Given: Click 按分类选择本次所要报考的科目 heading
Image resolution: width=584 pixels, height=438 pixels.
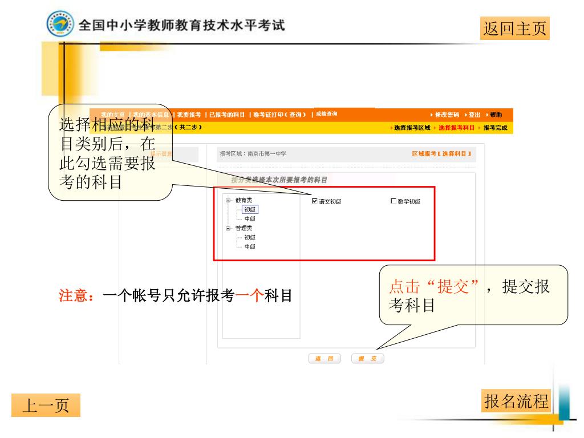Looking at the screenshot, I should pyautogui.click(x=279, y=180).
